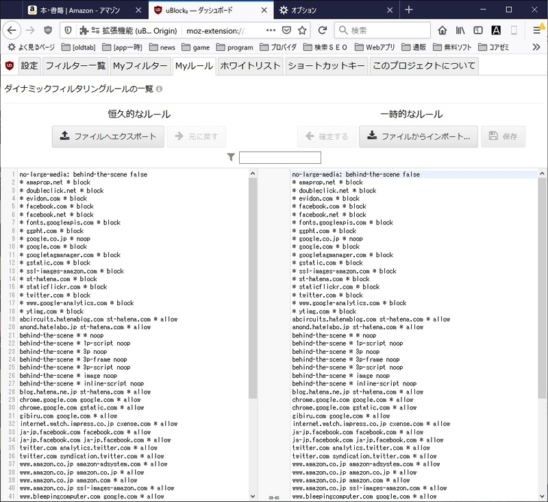Toggle the sidebar icon in toolbar
The height and width of the screenshot is (502, 548).
(x=478, y=30)
